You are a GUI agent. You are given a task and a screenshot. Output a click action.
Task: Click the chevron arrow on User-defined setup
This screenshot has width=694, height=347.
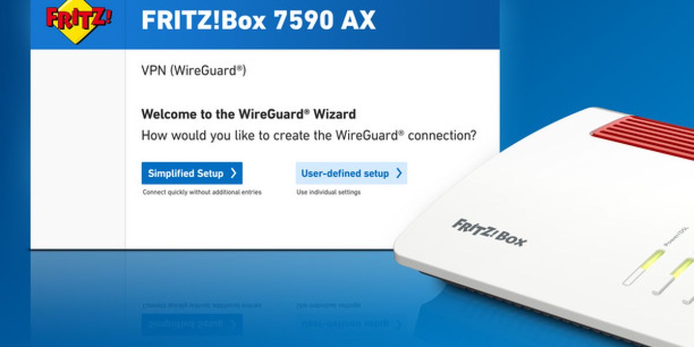[x=398, y=173]
